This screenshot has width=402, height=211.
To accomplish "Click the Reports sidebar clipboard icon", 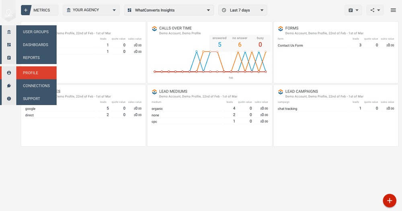I will (9, 58).
